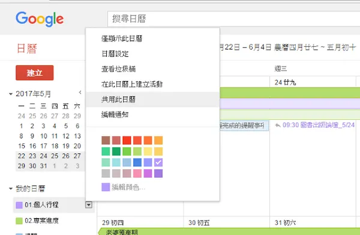Toggle the 02.專案進度 calendar color box
Screen dimensions: 360x235
tap(19, 221)
